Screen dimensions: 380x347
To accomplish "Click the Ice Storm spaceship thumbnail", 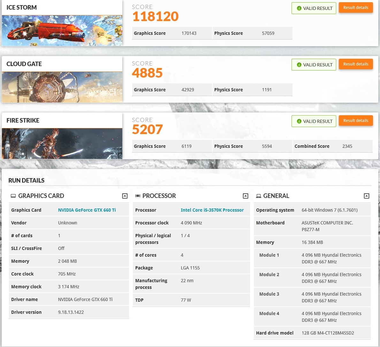I will point(62,31).
